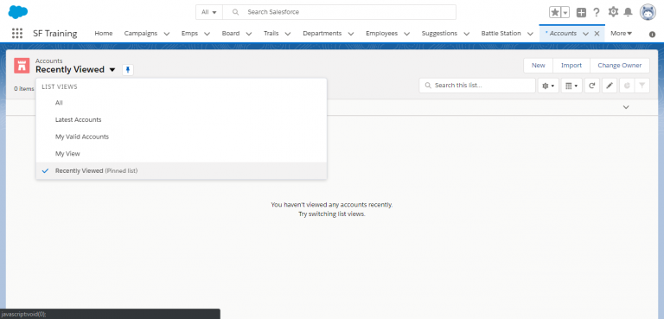This screenshot has height=319, width=664.
Task: Expand the Departments tab chevron
Action: click(351, 34)
